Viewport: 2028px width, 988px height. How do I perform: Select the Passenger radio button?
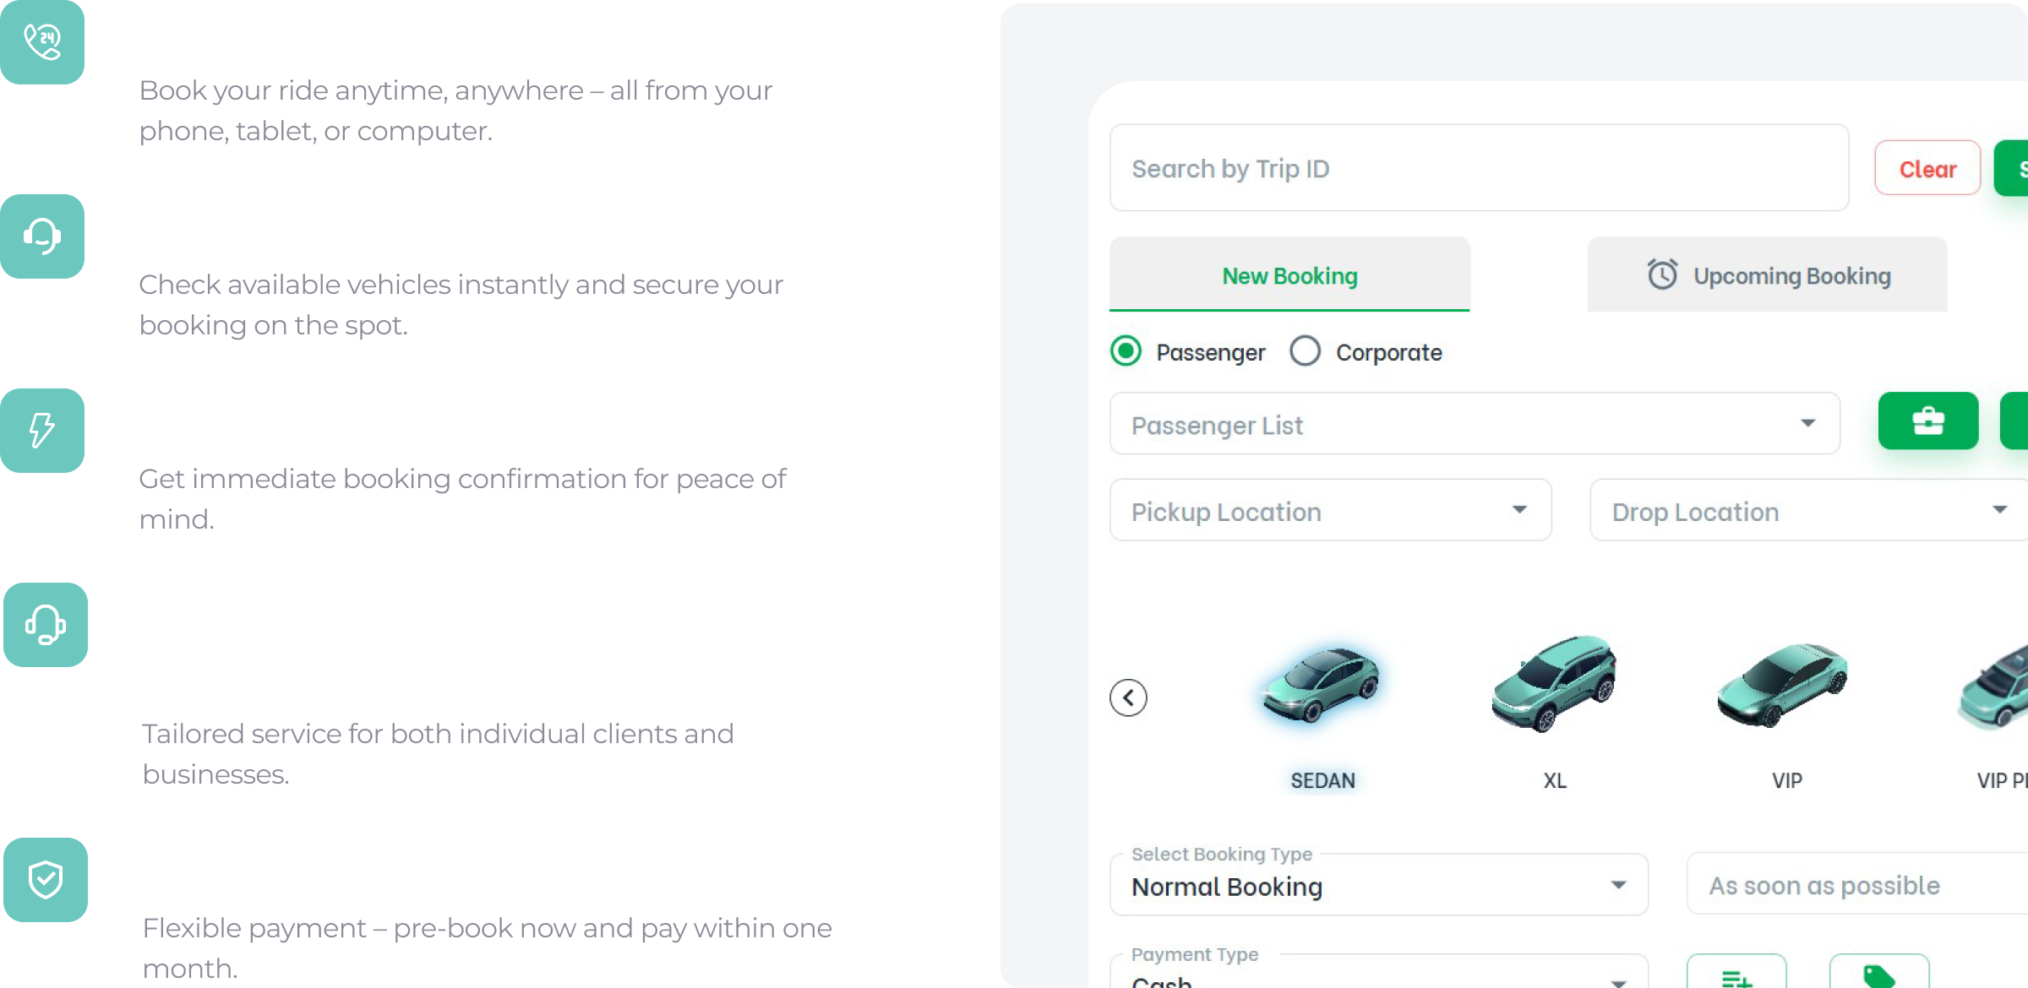(1126, 351)
